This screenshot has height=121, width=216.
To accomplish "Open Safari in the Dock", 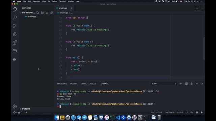I will coord(73,117).
